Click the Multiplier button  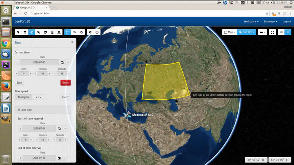point(24,97)
